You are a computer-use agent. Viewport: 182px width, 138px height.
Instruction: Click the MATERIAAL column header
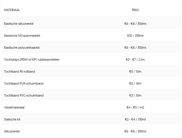[x=12, y=10]
